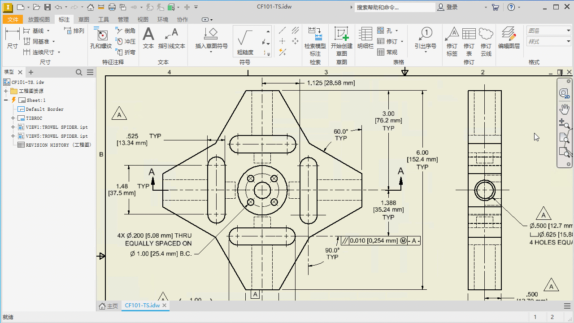Insert a 修订表 revision table
574x323 pixels.
[469, 41]
